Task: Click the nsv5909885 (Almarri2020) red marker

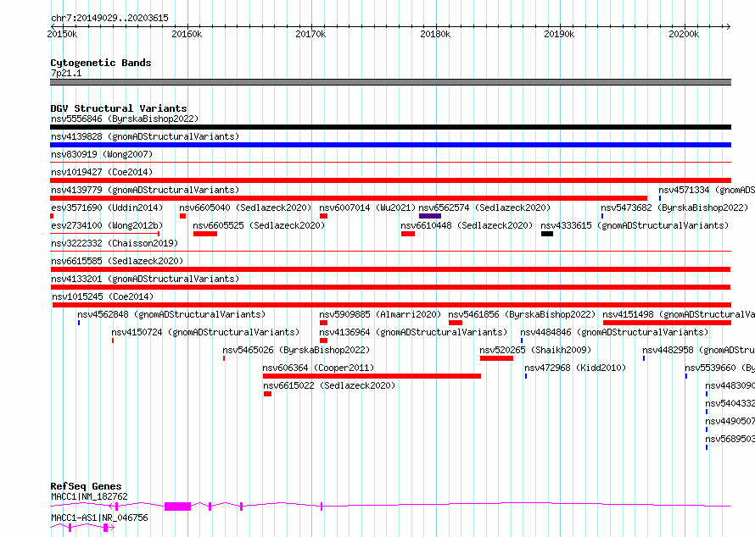Action: click(x=323, y=323)
